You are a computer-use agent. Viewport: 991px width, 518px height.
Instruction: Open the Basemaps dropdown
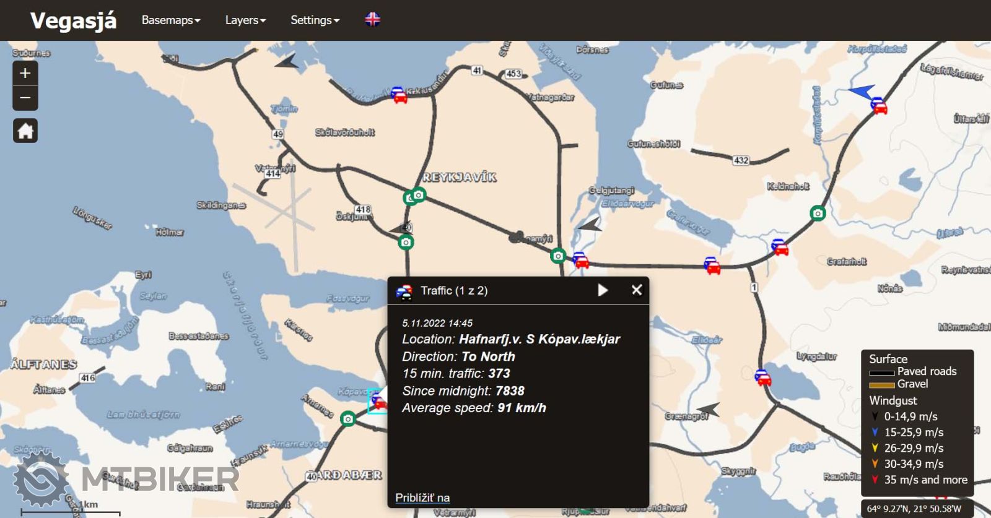click(170, 20)
